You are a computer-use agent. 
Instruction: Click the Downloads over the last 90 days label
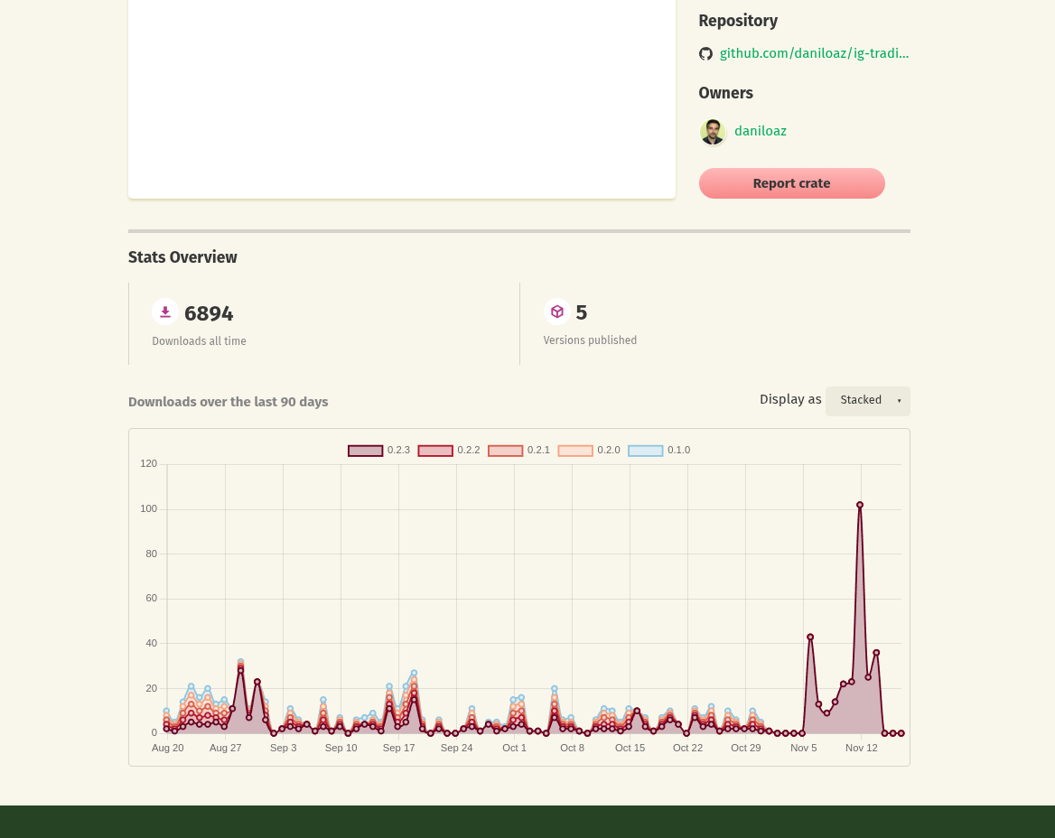tap(228, 402)
